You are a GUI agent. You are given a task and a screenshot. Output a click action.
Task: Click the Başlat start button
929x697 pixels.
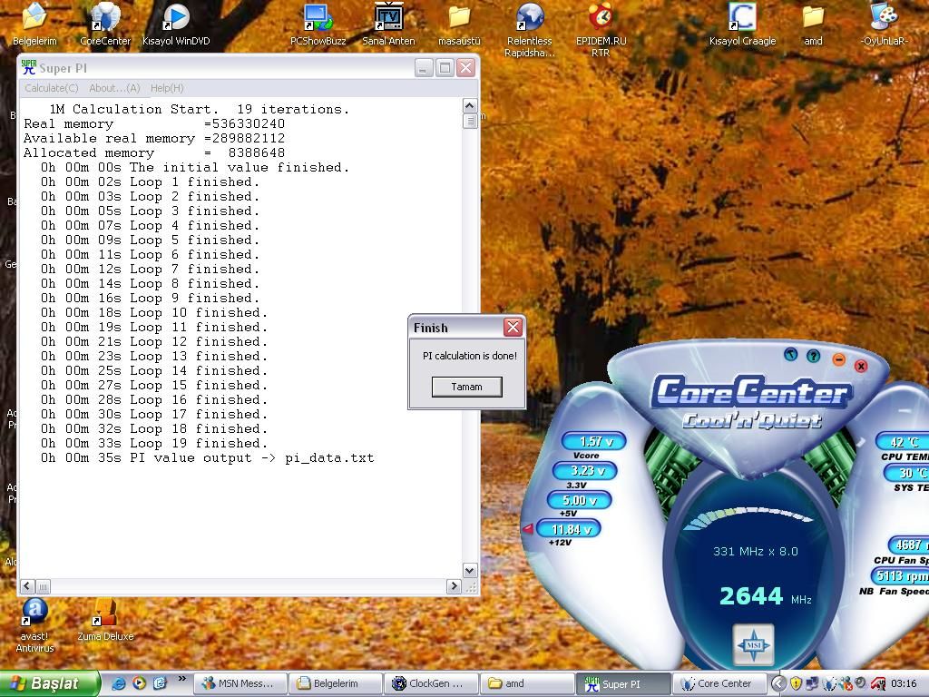pyautogui.click(x=49, y=683)
